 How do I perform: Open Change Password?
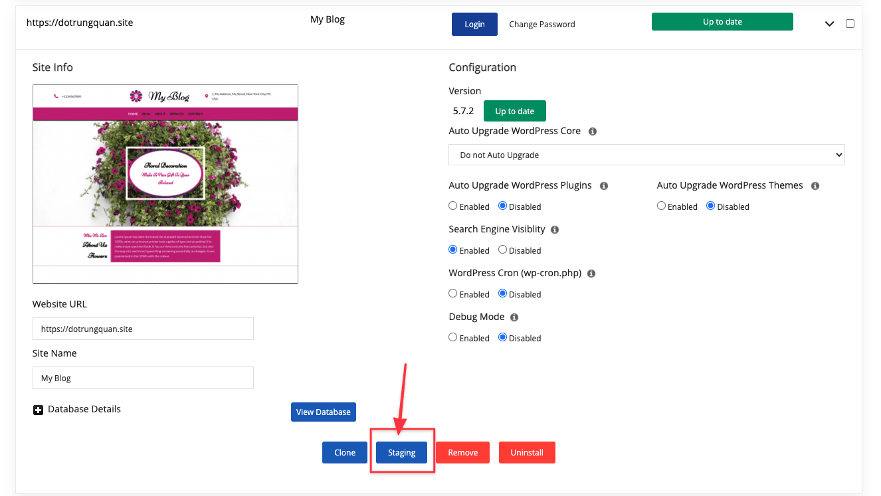point(541,24)
